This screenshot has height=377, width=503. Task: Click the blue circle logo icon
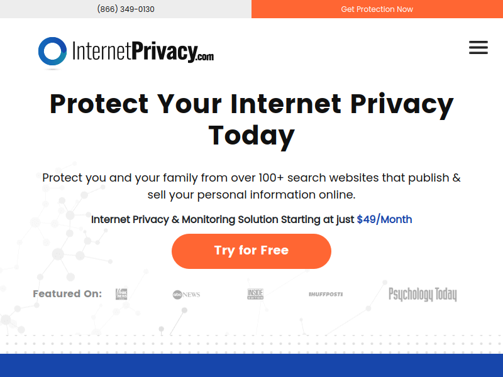(52, 52)
